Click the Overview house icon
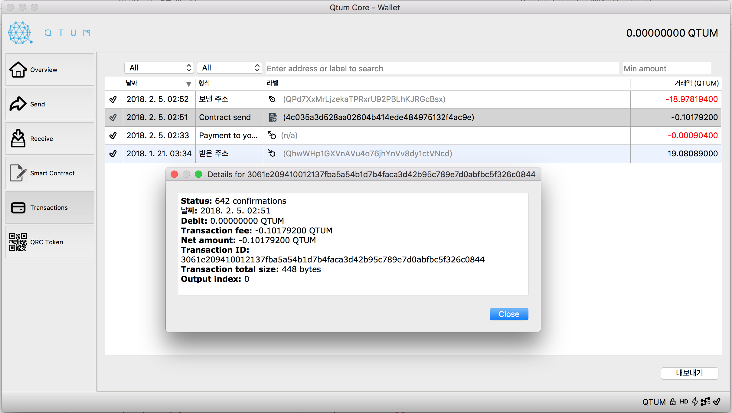Viewport: 732px width, 413px height. 18,70
